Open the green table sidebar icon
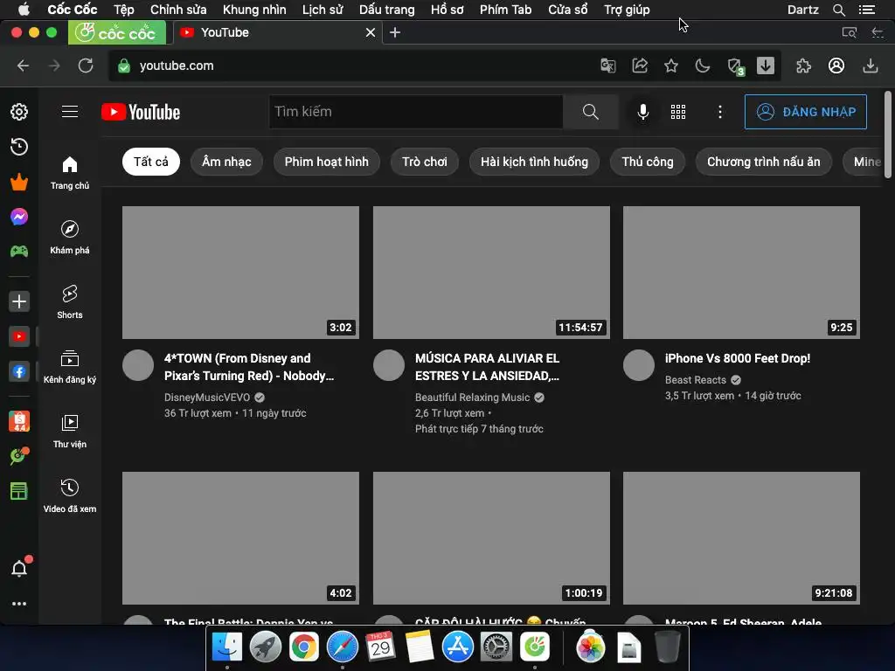Image resolution: width=895 pixels, height=671 pixels. pyautogui.click(x=19, y=491)
